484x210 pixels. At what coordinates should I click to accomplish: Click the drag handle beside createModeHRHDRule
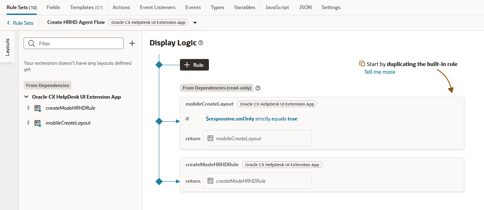pos(28,108)
